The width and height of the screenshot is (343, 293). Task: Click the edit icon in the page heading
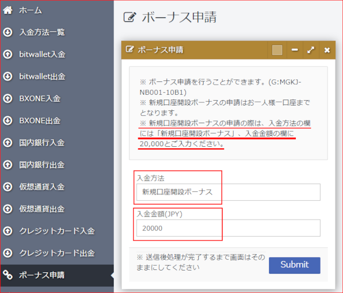click(129, 17)
